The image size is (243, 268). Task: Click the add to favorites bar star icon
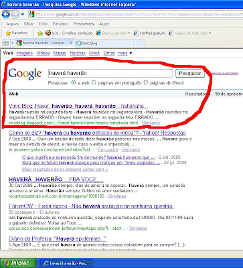point(40,33)
